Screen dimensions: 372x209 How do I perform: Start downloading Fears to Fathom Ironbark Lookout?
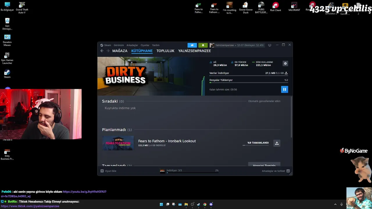(x=277, y=143)
